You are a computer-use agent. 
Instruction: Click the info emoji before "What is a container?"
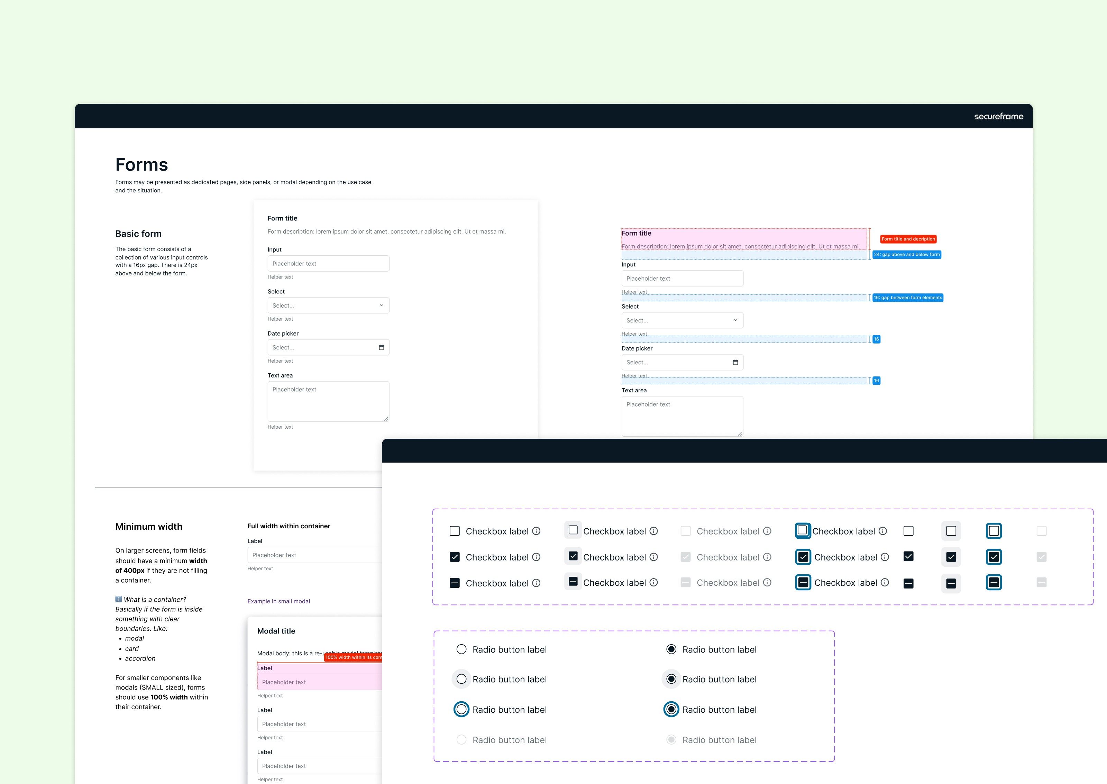click(119, 599)
